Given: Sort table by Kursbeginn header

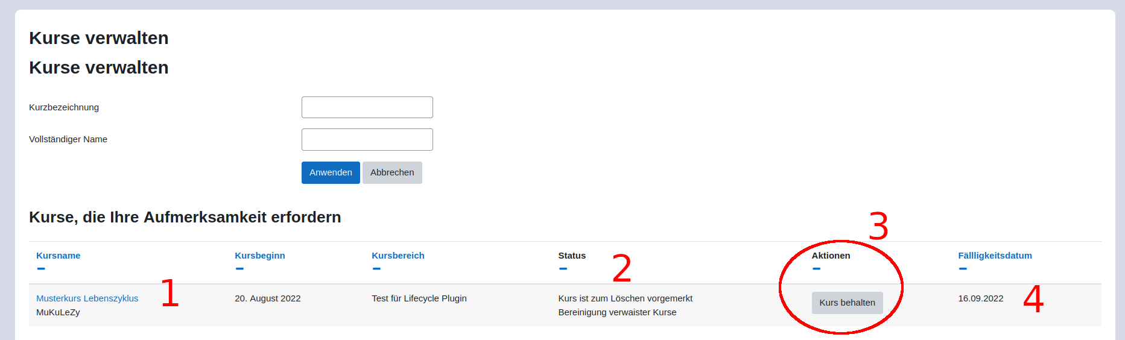Looking at the screenshot, I should pos(259,256).
